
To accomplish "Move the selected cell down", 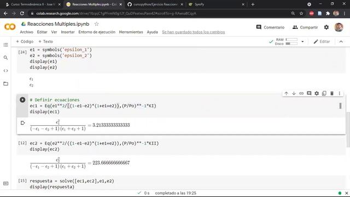I will pyautogui.click(x=294, y=94).
